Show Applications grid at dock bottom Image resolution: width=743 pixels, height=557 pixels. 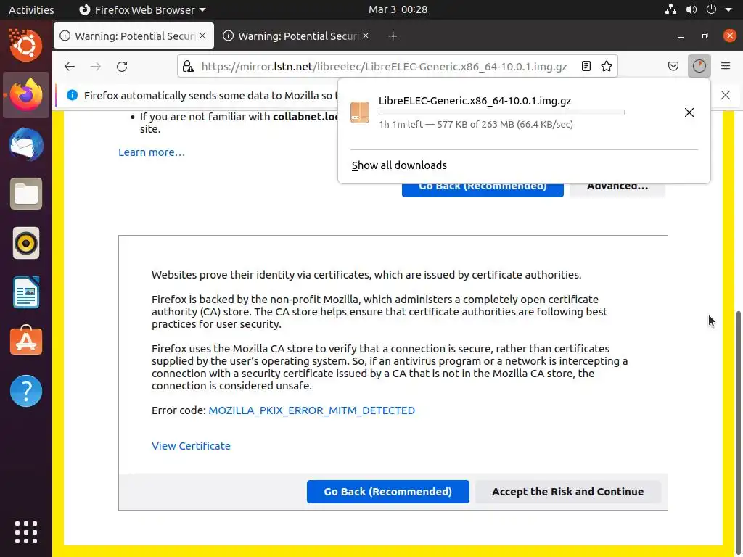pos(26,532)
